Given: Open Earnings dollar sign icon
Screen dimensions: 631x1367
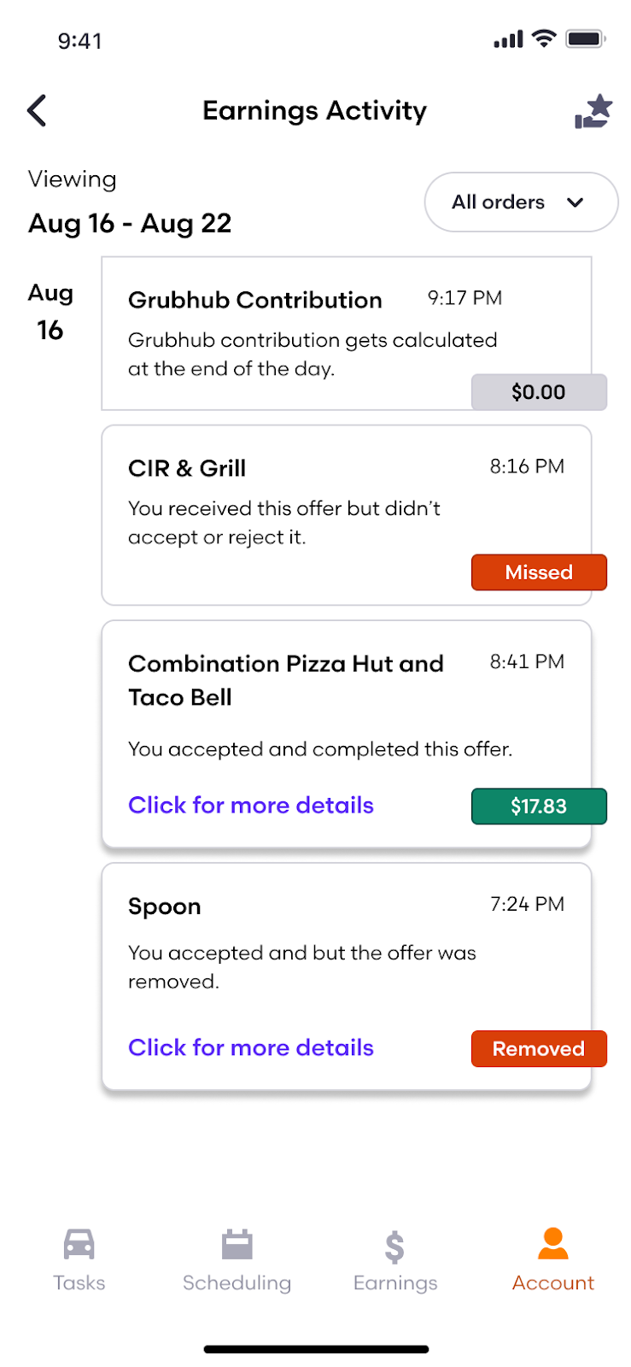Looking at the screenshot, I should (x=394, y=1247).
